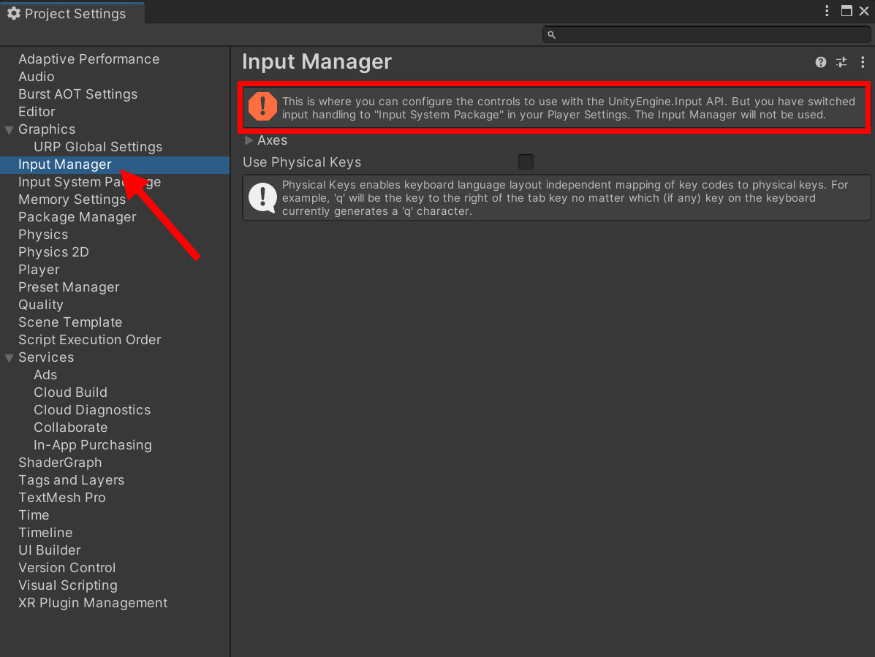Open UI Builder settings

(50, 550)
